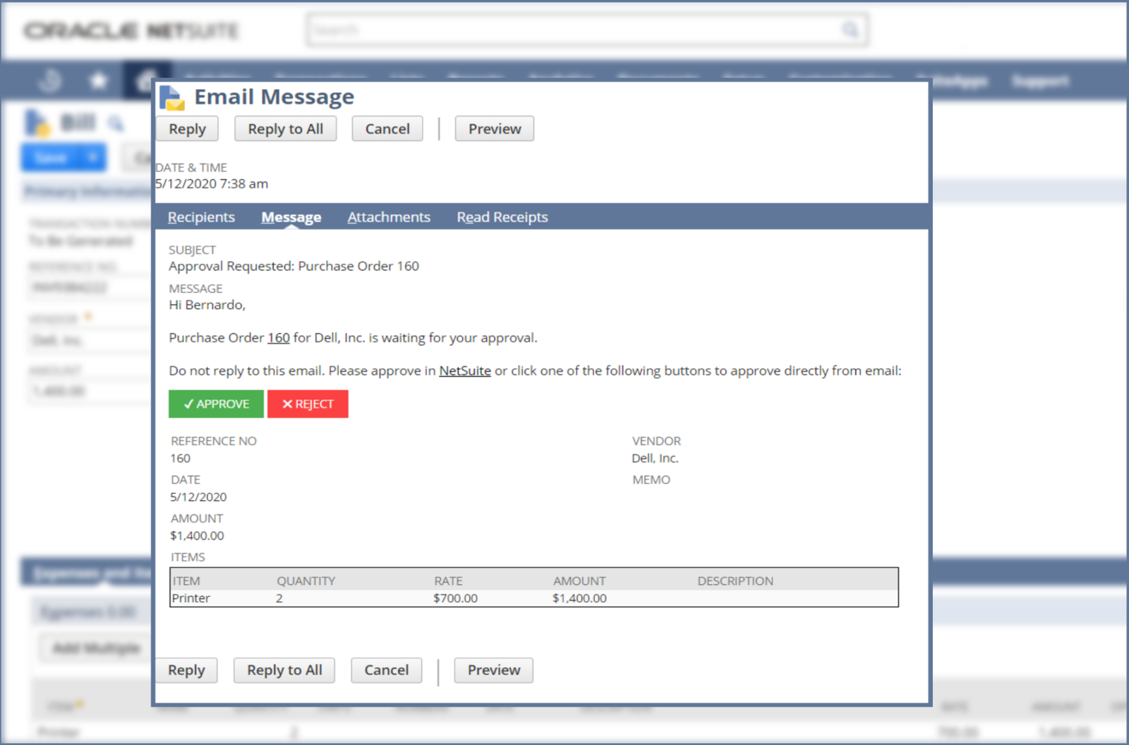Click the 'Printer' item cell
The width and height of the screenshot is (1129, 745).
(x=191, y=598)
